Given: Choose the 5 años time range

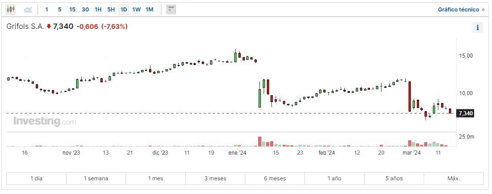Looking at the screenshot, I should [394, 178].
